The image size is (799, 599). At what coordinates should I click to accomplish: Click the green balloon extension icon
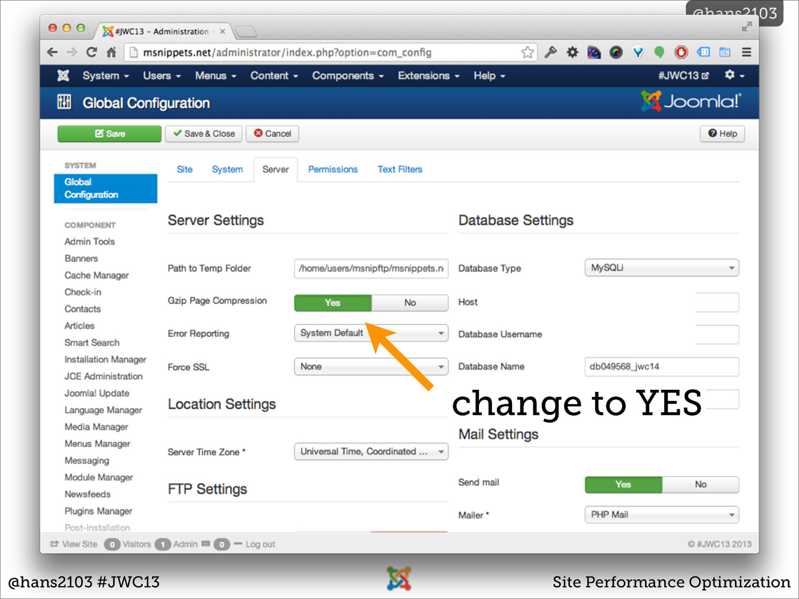click(659, 52)
